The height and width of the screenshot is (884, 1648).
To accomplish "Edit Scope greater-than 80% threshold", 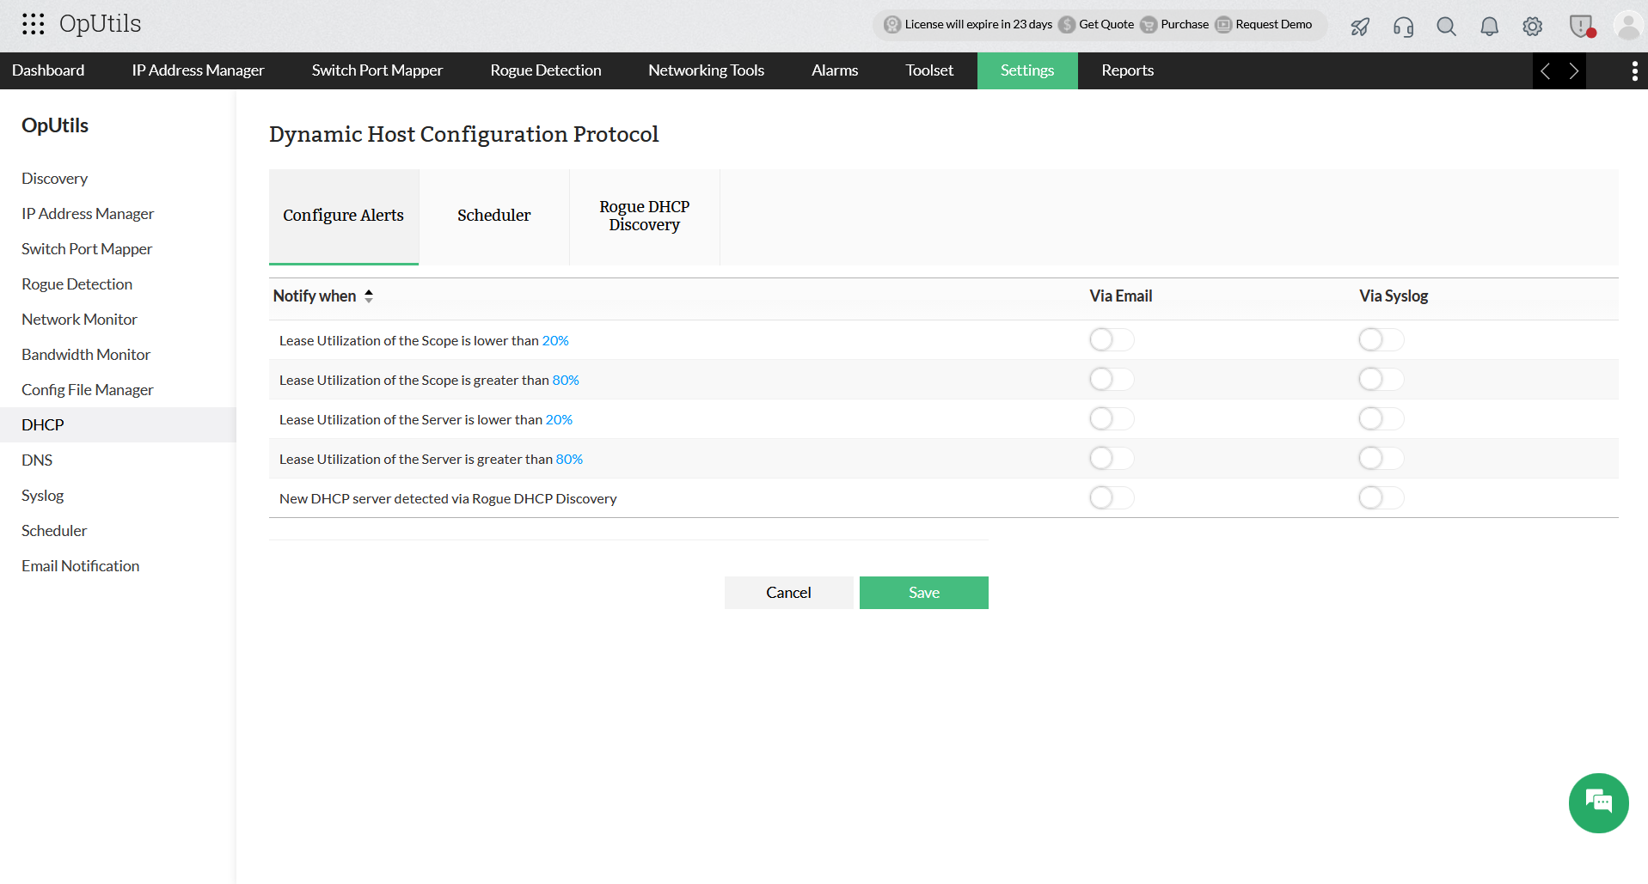I will (566, 381).
